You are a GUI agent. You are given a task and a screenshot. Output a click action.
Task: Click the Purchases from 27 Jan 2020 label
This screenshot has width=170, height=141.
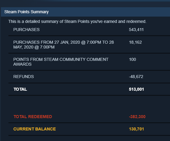(x=64, y=45)
